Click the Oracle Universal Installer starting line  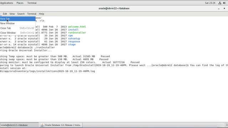click(x=26, y=50)
